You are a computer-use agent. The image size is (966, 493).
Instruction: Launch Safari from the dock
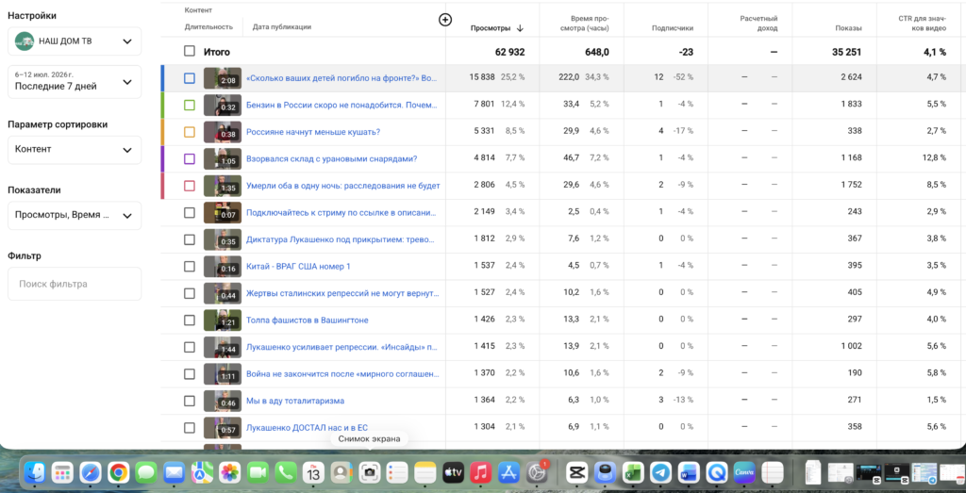[90, 472]
